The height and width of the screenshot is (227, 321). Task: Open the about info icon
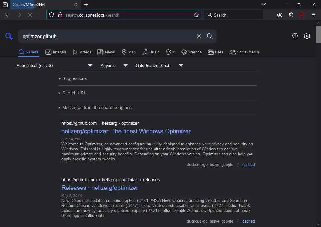pos(295,36)
